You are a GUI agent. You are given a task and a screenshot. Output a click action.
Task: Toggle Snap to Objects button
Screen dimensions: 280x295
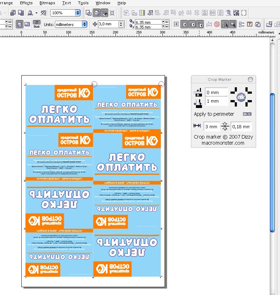[x=192, y=25]
